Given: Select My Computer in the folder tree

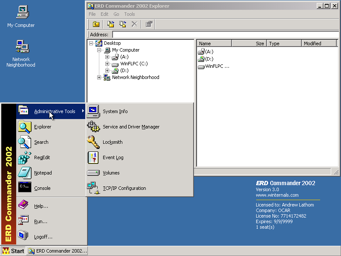Looking at the screenshot, I should 126,50.
